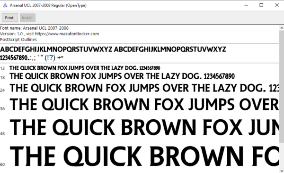The height and width of the screenshot is (173, 284).
Task: Close the font viewer window
Action: (276, 5)
